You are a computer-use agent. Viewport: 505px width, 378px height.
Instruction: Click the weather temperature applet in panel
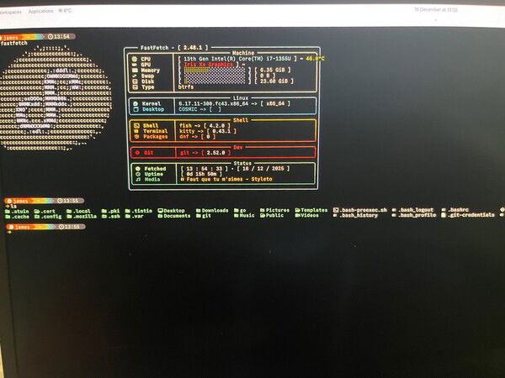65,11
